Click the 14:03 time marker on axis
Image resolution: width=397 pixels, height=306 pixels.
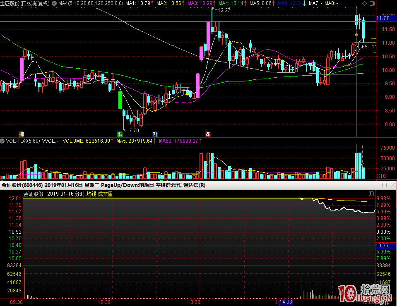[286, 302]
